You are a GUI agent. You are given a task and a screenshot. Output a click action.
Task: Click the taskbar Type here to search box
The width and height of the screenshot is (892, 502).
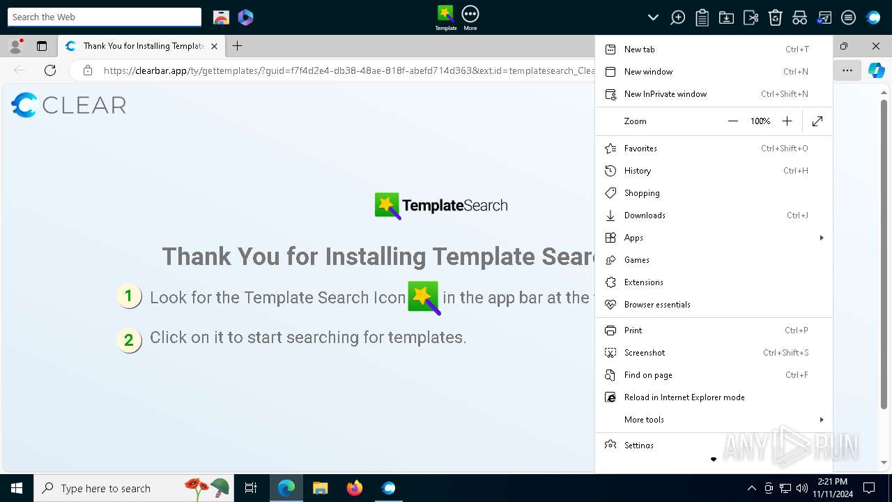pyautogui.click(x=132, y=488)
